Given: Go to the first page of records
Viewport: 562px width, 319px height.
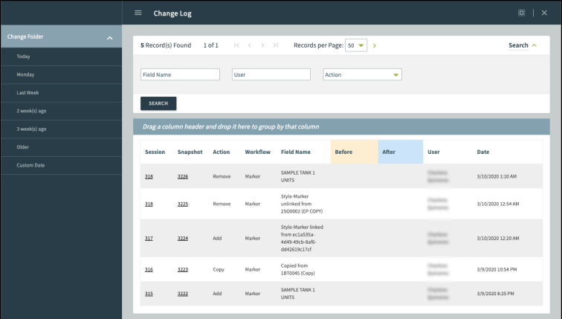Looking at the screenshot, I should click(x=236, y=45).
